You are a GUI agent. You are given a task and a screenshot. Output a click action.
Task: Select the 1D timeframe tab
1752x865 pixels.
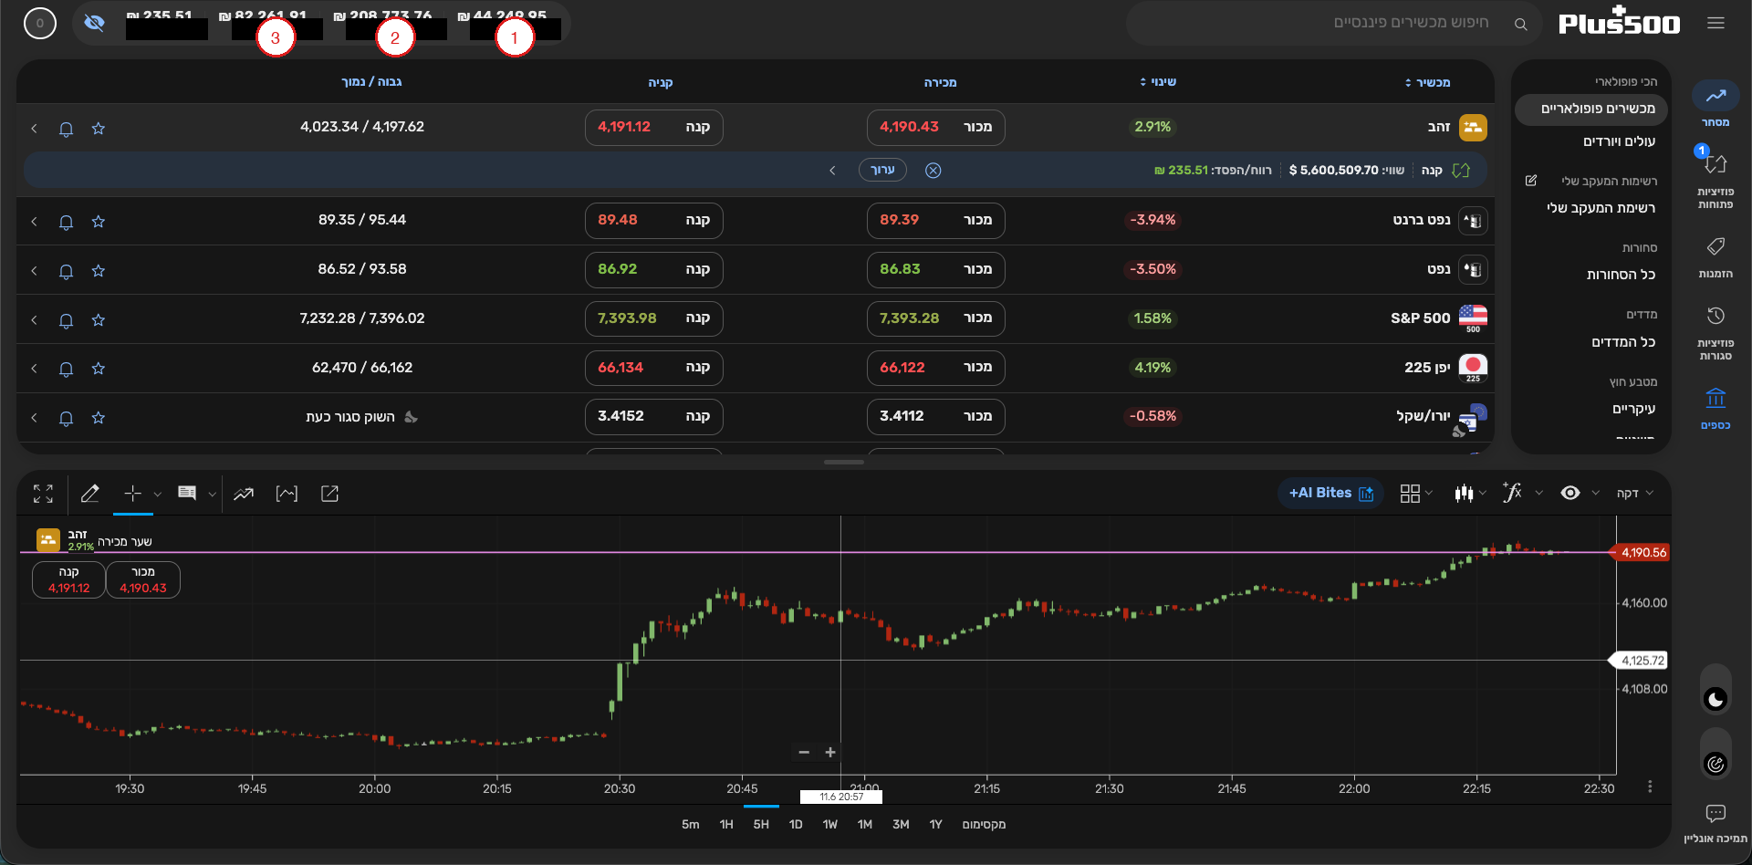click(796, 824)
